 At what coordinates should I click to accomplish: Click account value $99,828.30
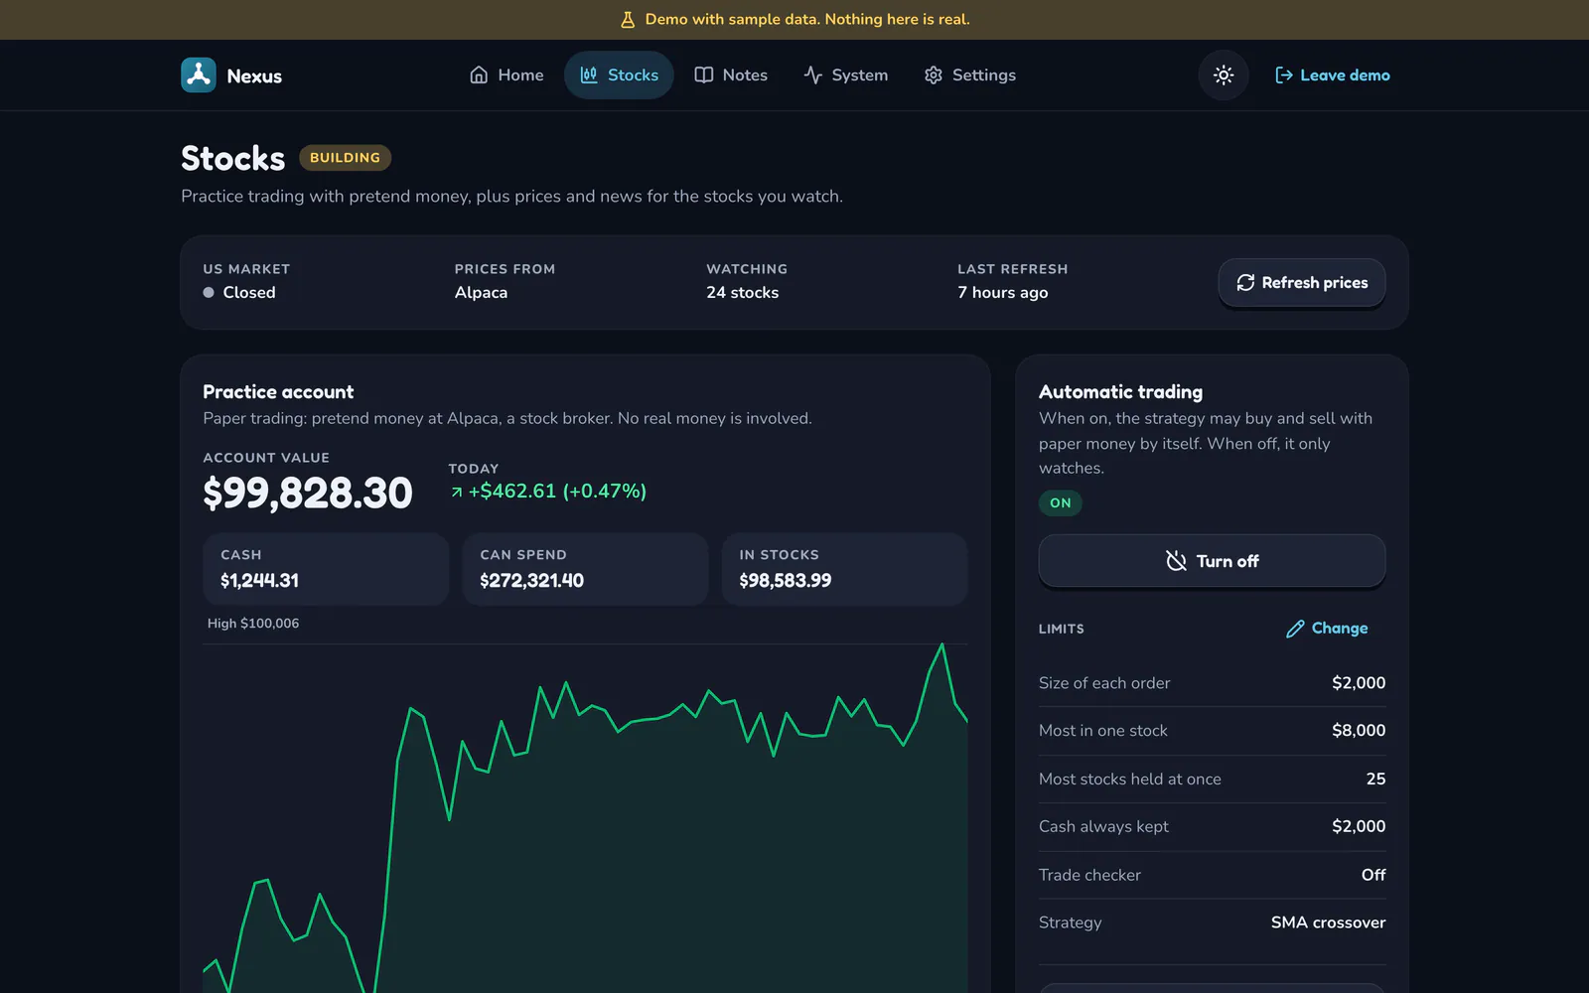308,494
